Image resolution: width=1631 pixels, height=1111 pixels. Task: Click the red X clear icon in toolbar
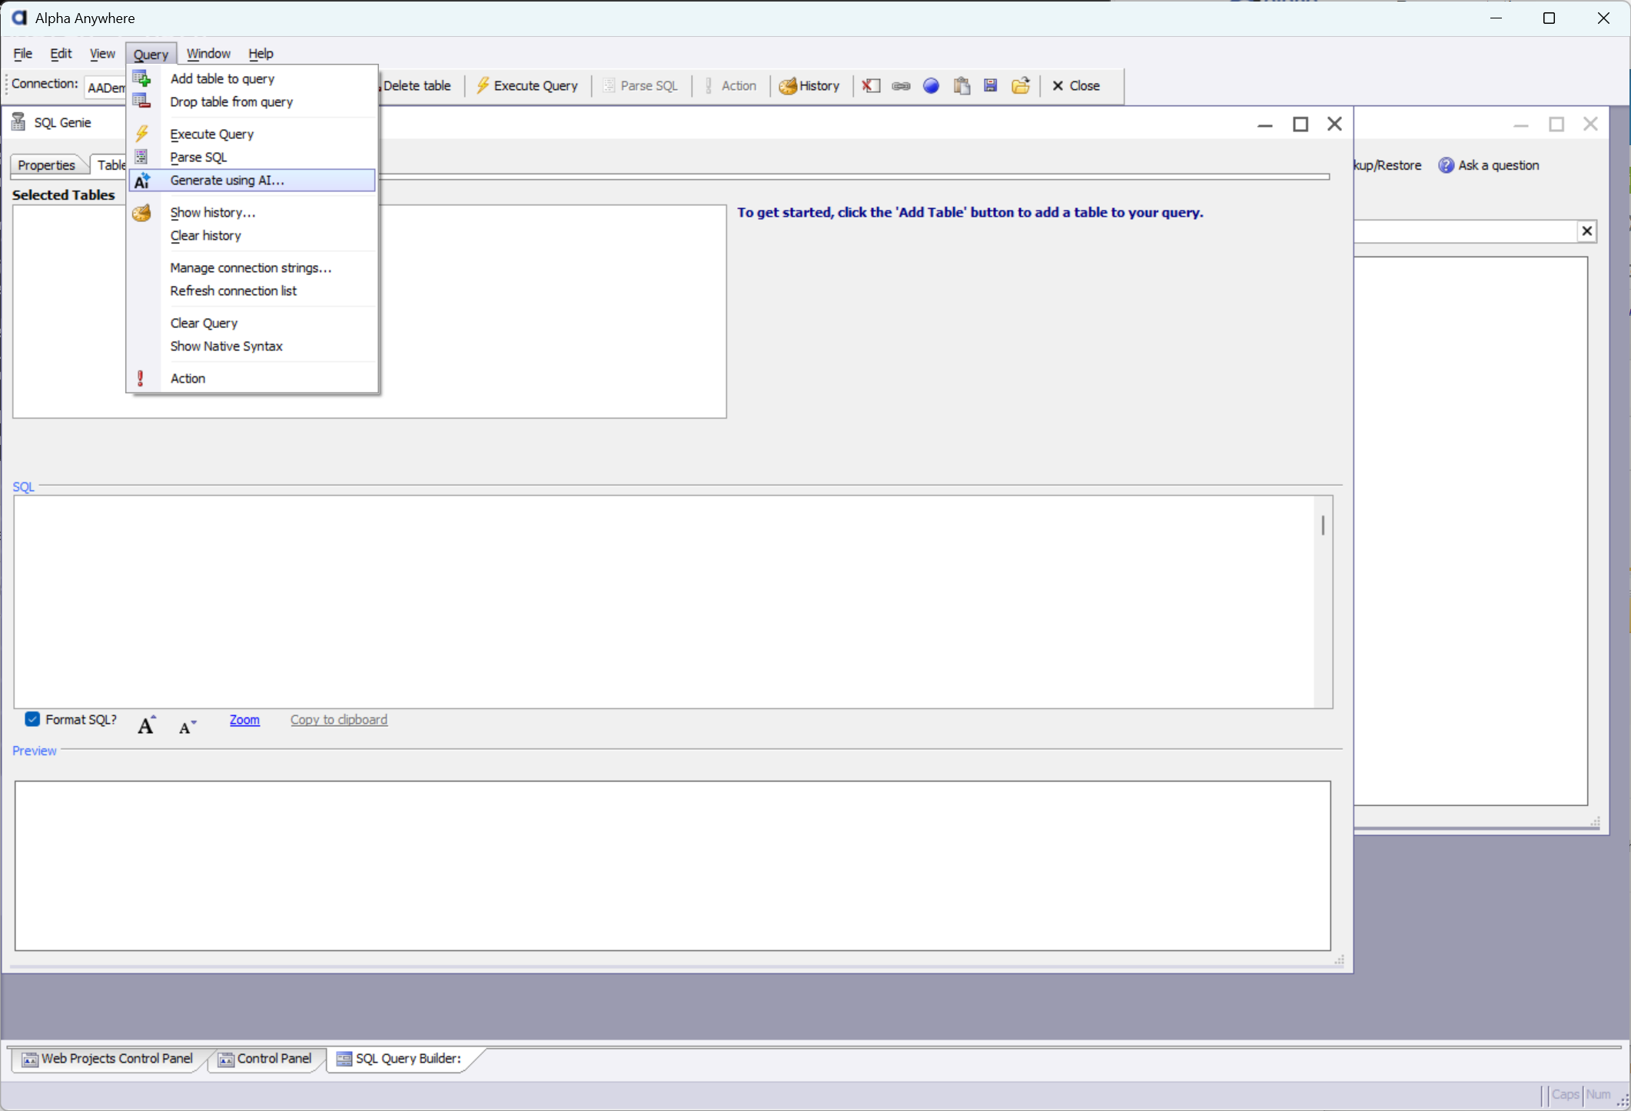(871, 85)
